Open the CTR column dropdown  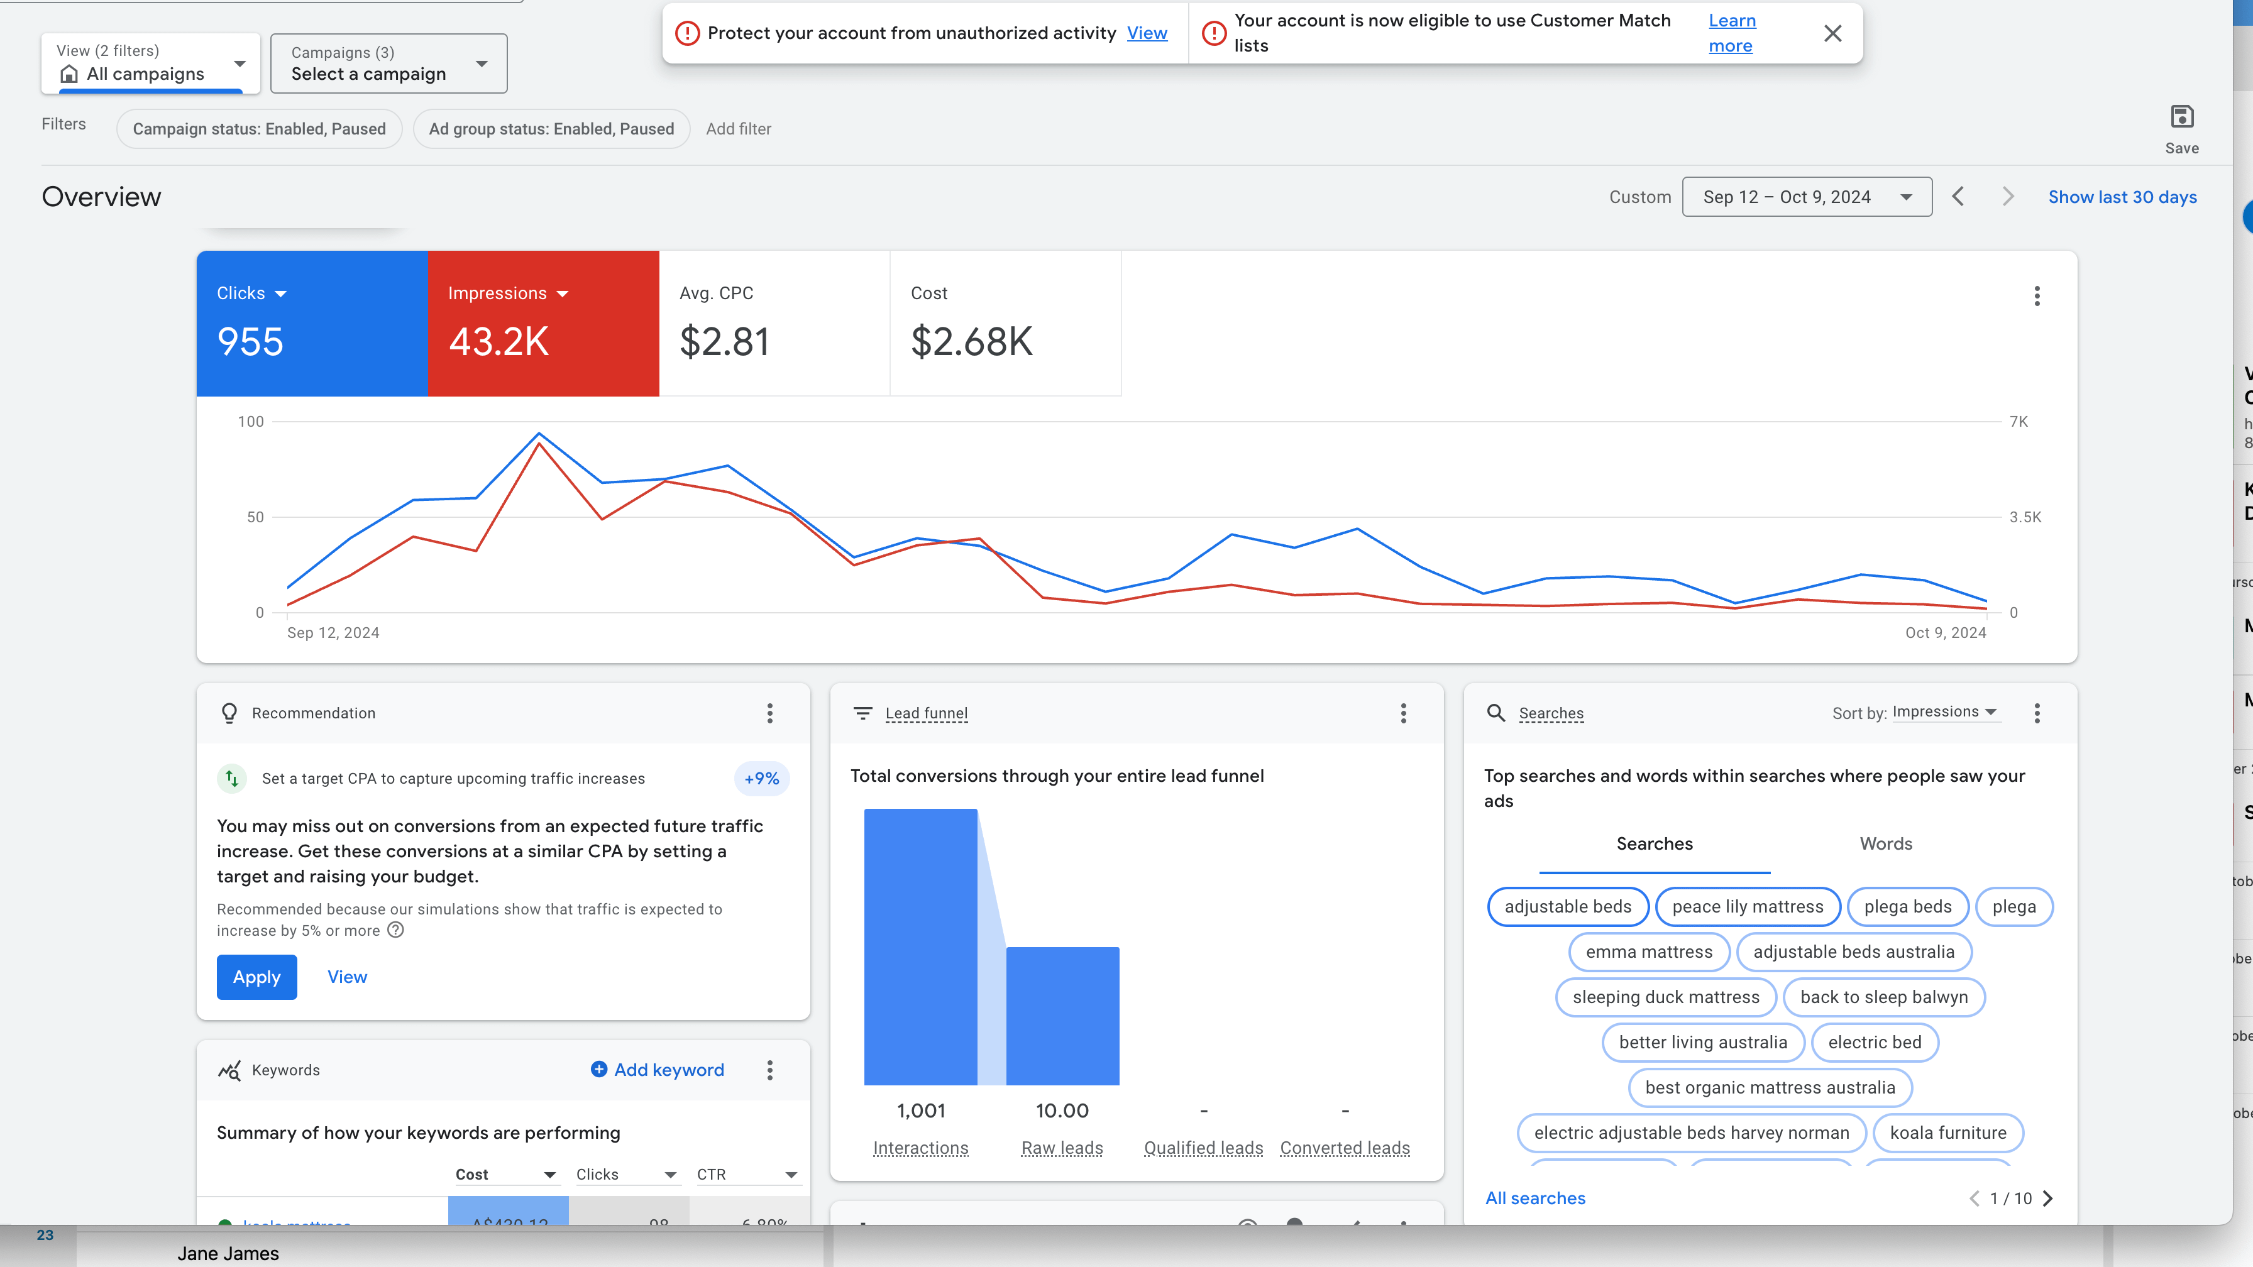[x=749, y=1175]
